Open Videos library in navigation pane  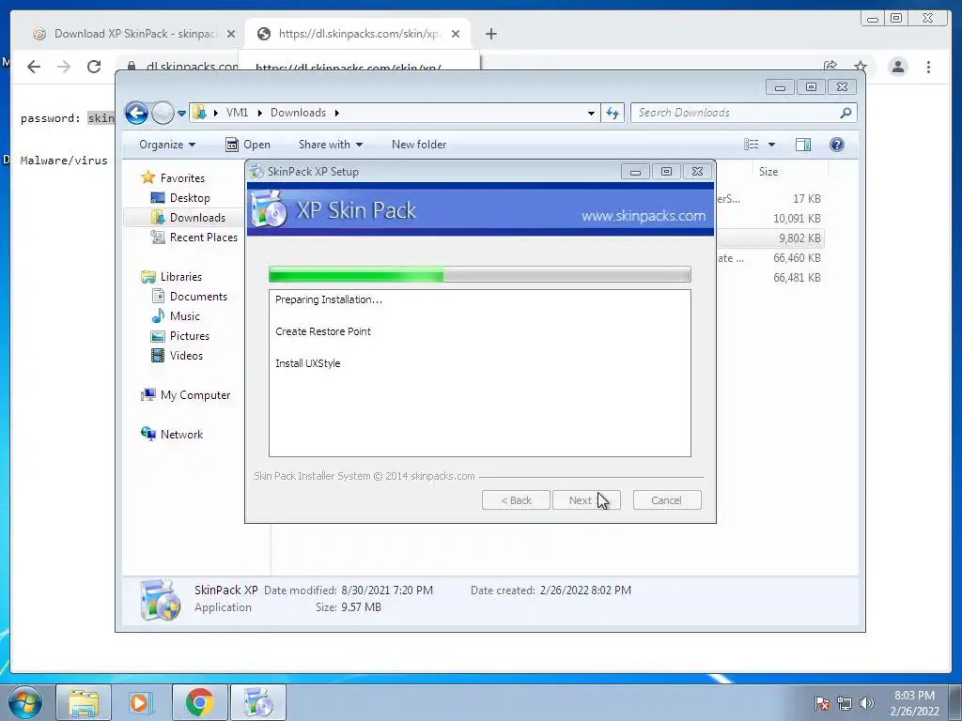pyautogui.click(x=177, y=356)
